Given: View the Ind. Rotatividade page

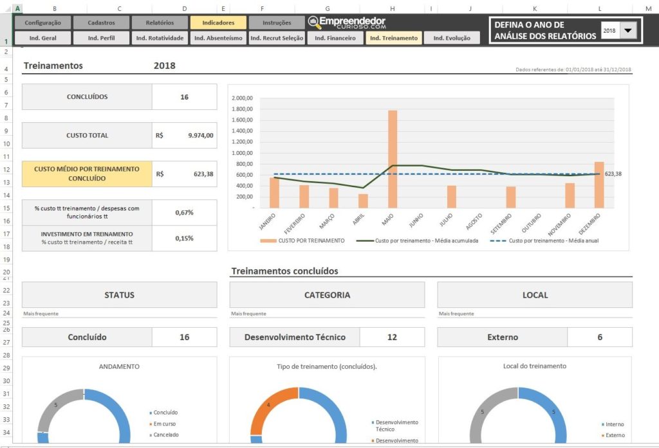Looking at the screenshot, I should pos(160,38).
